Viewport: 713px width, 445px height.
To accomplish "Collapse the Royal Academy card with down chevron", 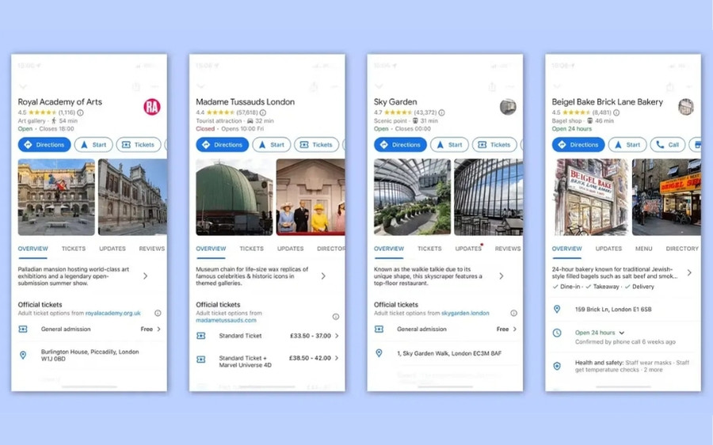I will (x=23, y=86).
